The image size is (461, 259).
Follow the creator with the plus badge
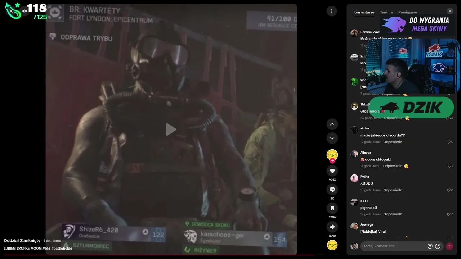pyautogui.click(x=332, y=161)
